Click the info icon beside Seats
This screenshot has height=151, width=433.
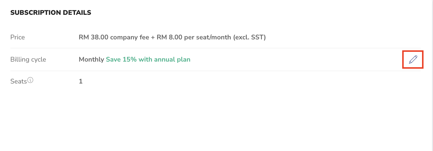point(30,80)
